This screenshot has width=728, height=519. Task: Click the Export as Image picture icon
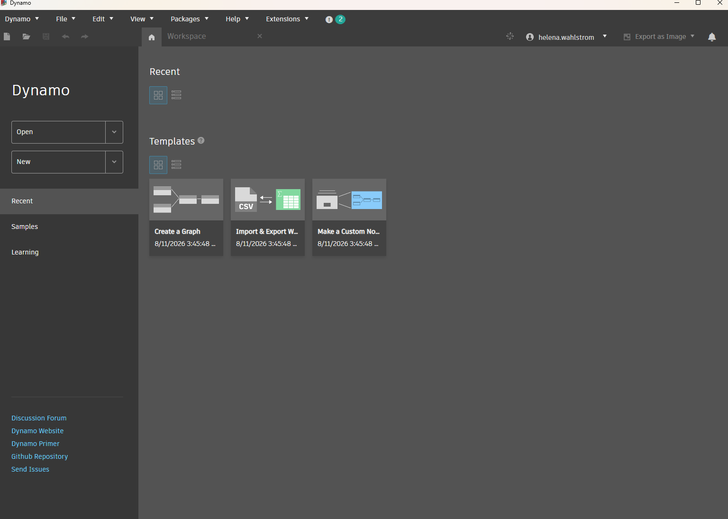[627, 37]
